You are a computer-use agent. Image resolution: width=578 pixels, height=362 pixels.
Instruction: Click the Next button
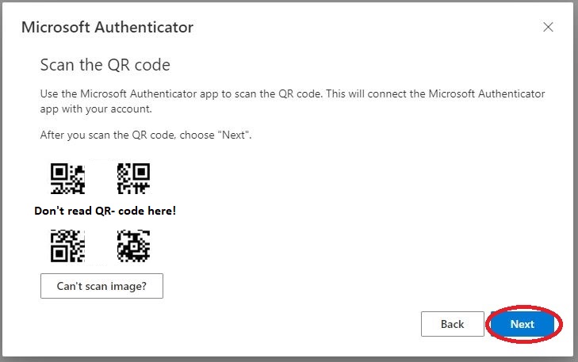coord(522,324)
